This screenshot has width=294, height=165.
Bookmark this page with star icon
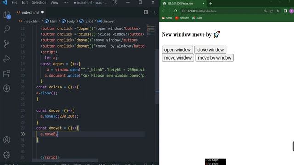click(x=277, y=11)
